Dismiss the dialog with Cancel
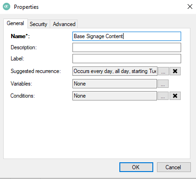This screenshot has width=196, height=179. (174, 167)
